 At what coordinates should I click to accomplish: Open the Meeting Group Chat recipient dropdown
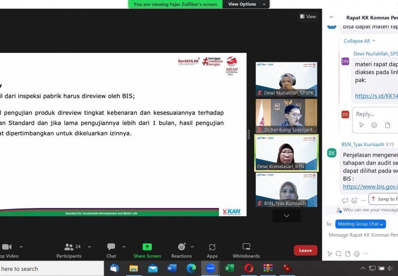[360, 224]
